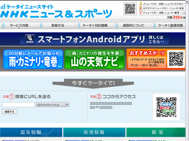Screen dimensions: 189x141
Task: Click the EZweb カテゴリ carrier icon
Action: pyautogui.click(x=141, y=8)
